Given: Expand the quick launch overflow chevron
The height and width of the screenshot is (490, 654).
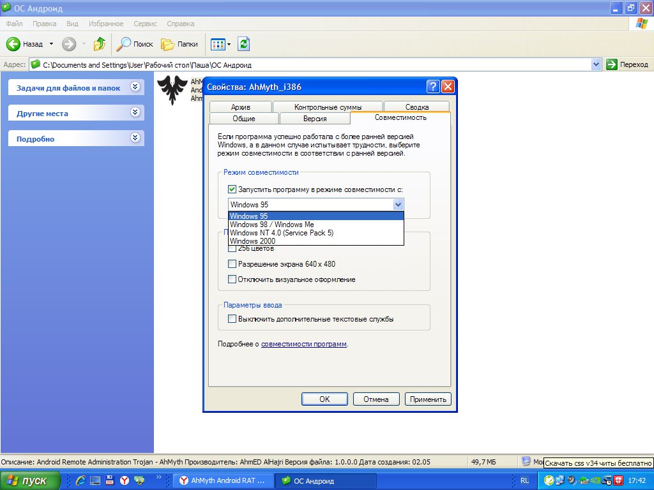Looking at the screenshot, I should tap(158, 477).
